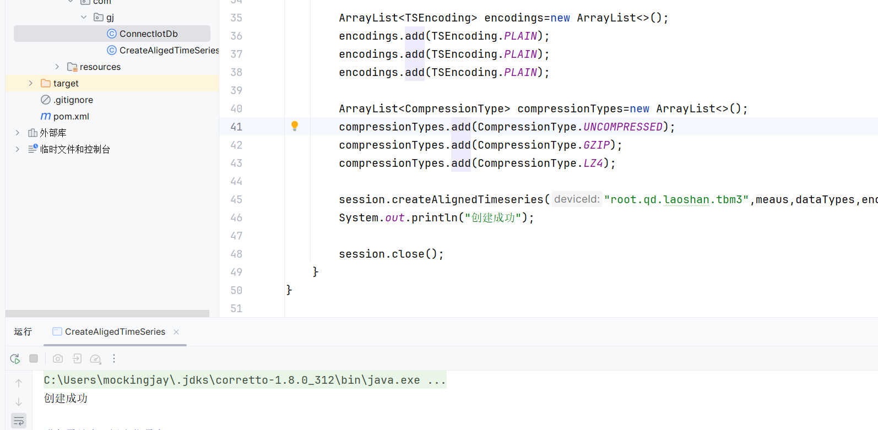Image resolution: width=878 pixels, height=430 pixels.
Task: Click line number 41 in the gutter
Action: pyautogui.click(x=236, y=127)
